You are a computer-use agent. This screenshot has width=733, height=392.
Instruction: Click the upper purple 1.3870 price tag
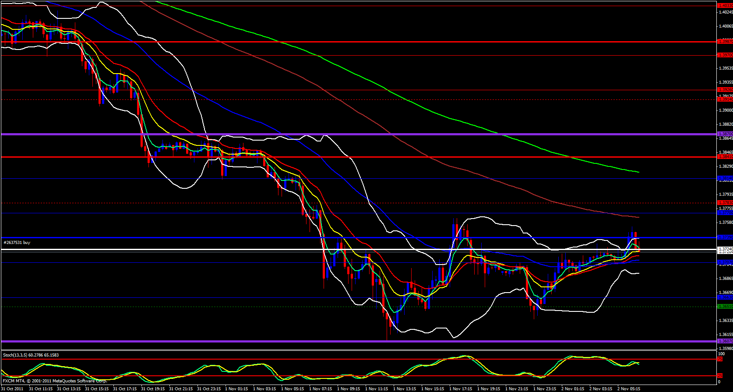725,134
